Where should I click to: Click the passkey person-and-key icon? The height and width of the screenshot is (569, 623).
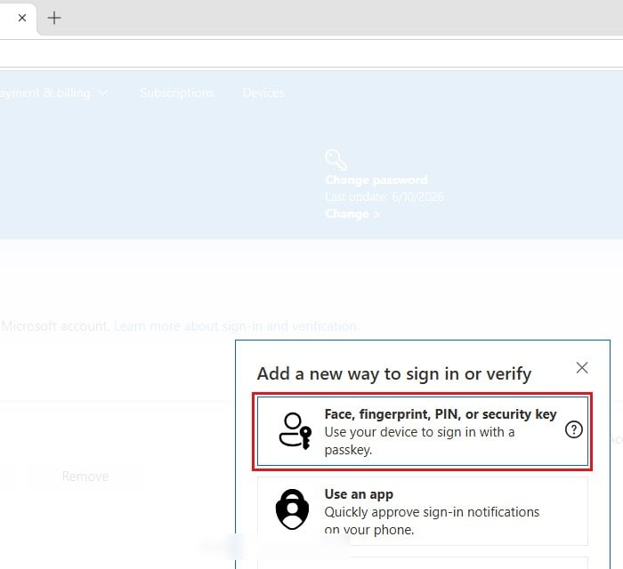coord(295,431)
